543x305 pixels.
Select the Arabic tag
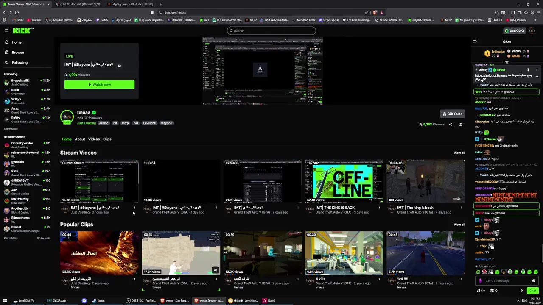tap(104, 123)
